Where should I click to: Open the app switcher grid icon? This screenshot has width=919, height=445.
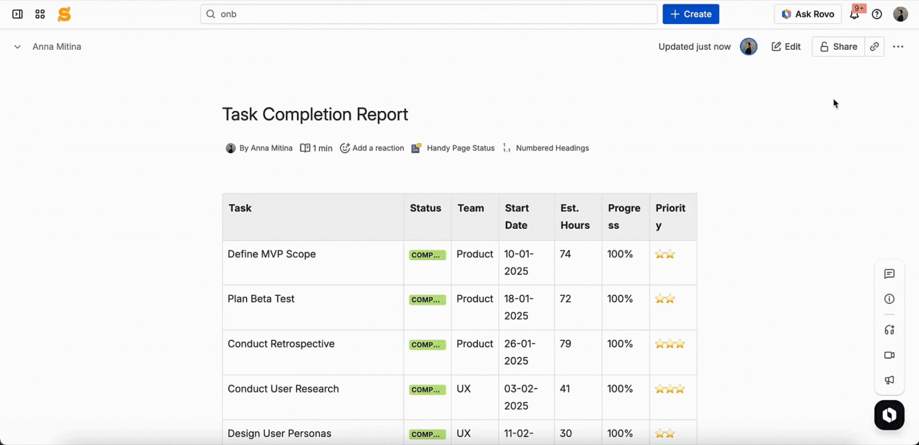pyautogui.click(x=40, y=14)
